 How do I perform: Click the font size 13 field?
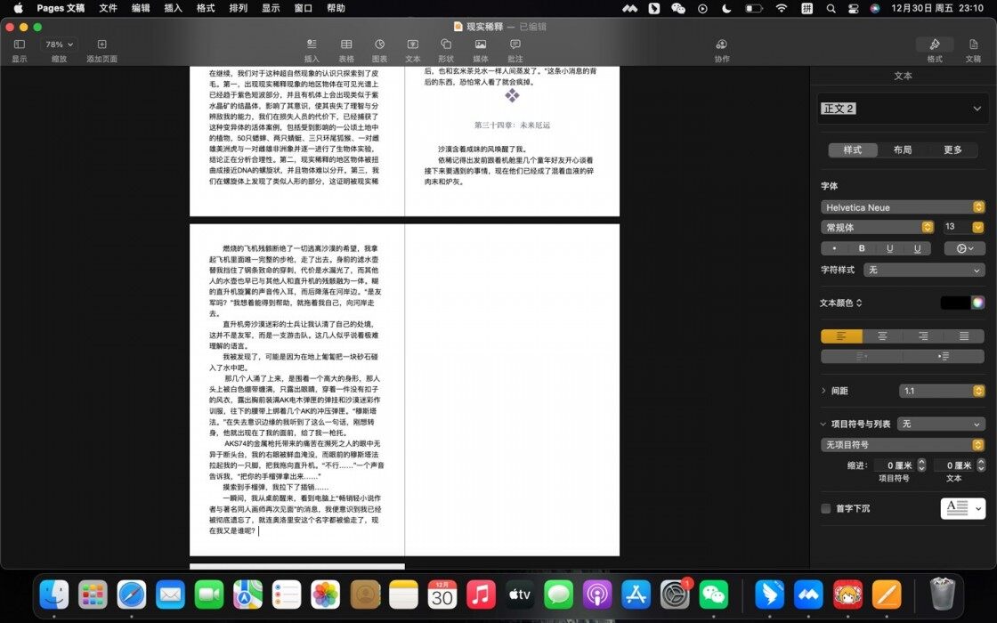click(x=956, y=227)
